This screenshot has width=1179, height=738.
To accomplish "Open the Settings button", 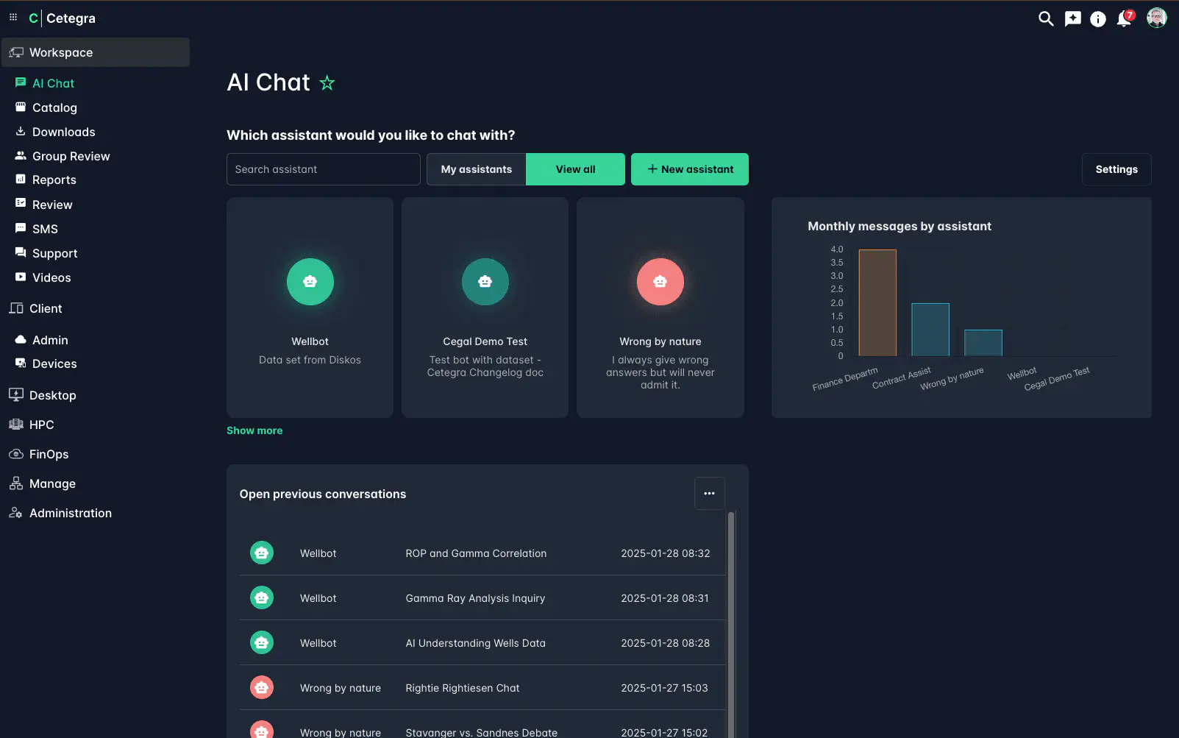I will 1116,169.
